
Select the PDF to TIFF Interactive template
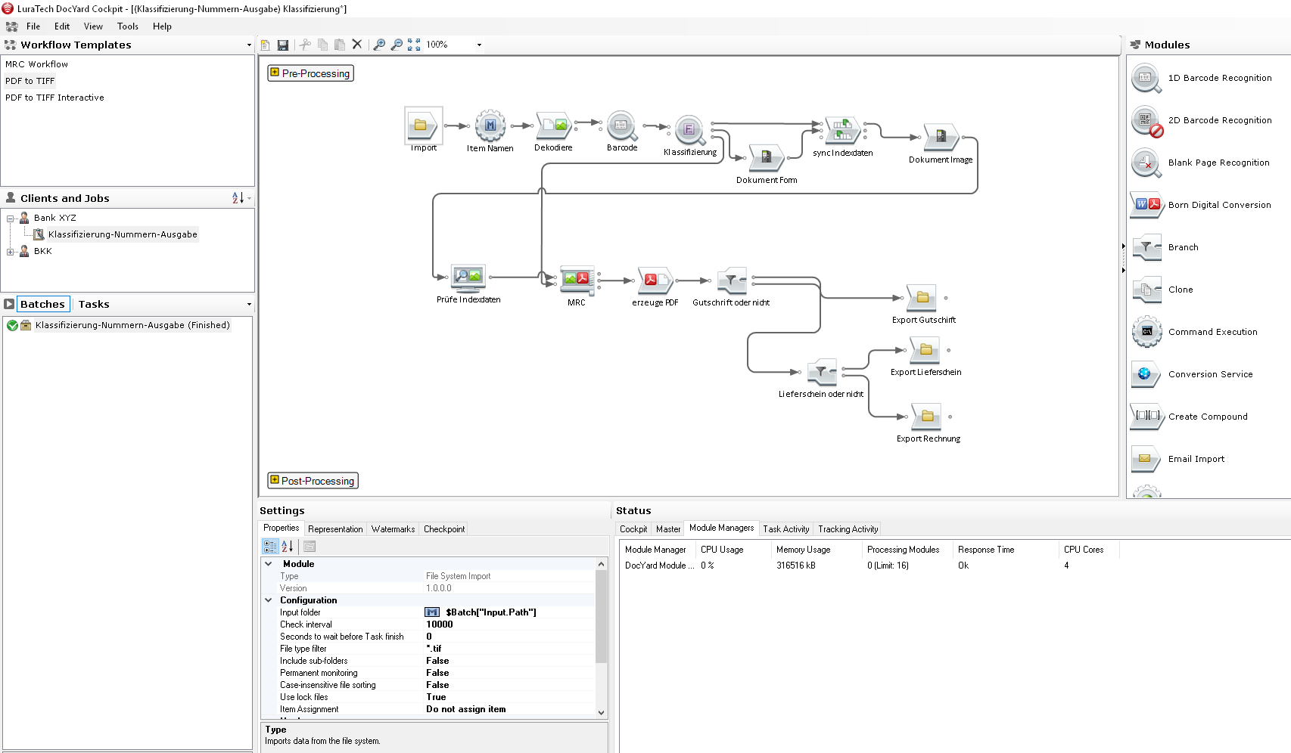click(54, 98)
